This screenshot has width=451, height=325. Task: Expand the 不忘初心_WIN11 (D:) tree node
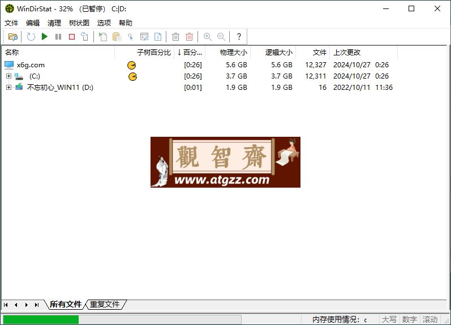click(8, 88)
